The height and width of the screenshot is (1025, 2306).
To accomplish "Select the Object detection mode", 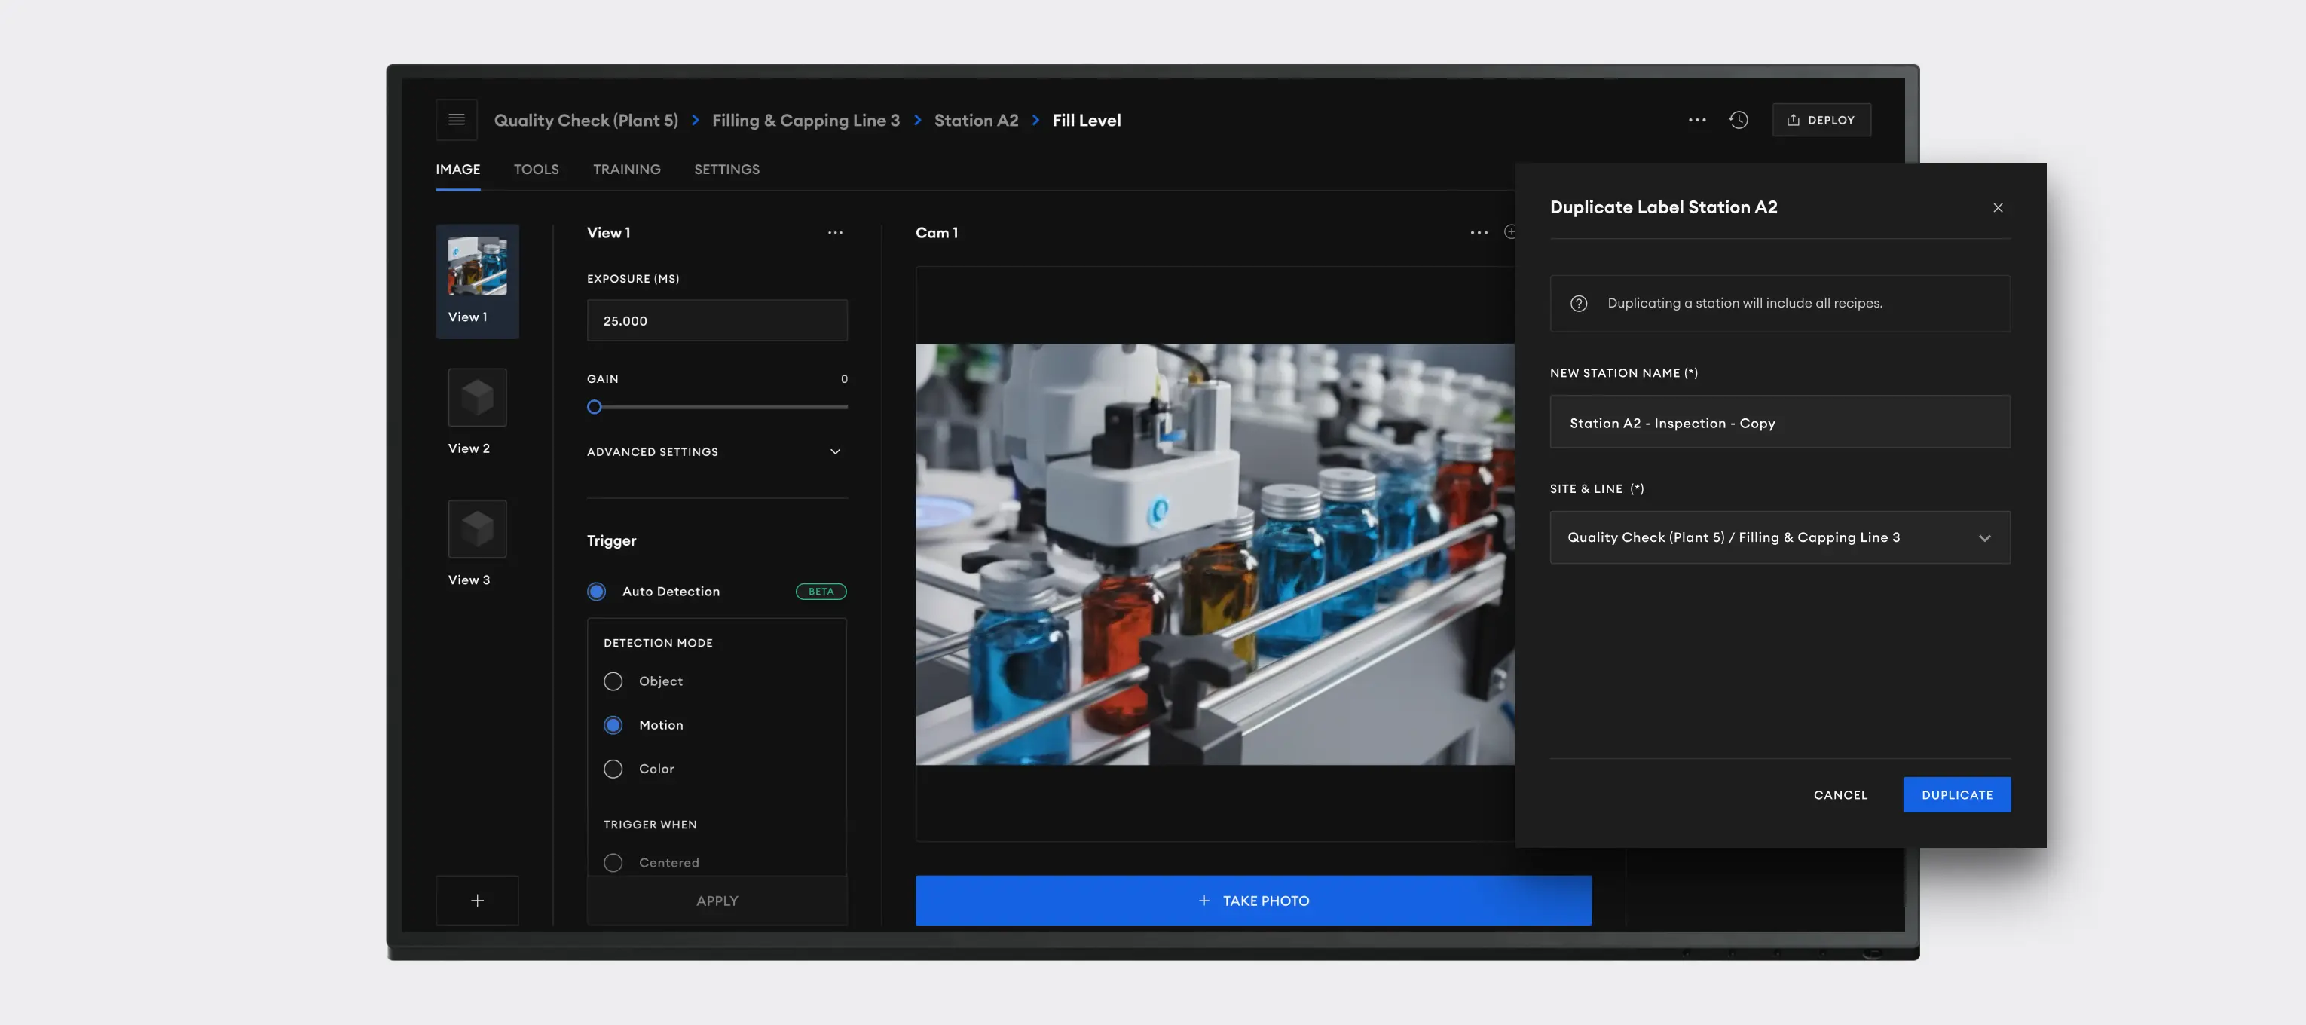I will click(x=613, y=681).
